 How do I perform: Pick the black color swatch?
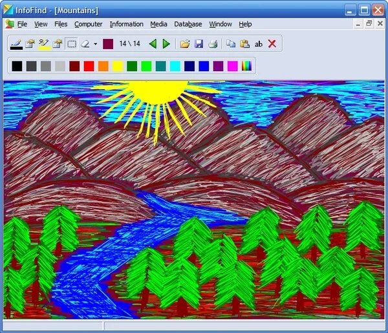(x=17, y=66)
